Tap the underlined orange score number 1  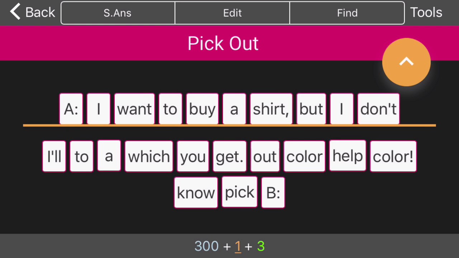pos(238,246)
